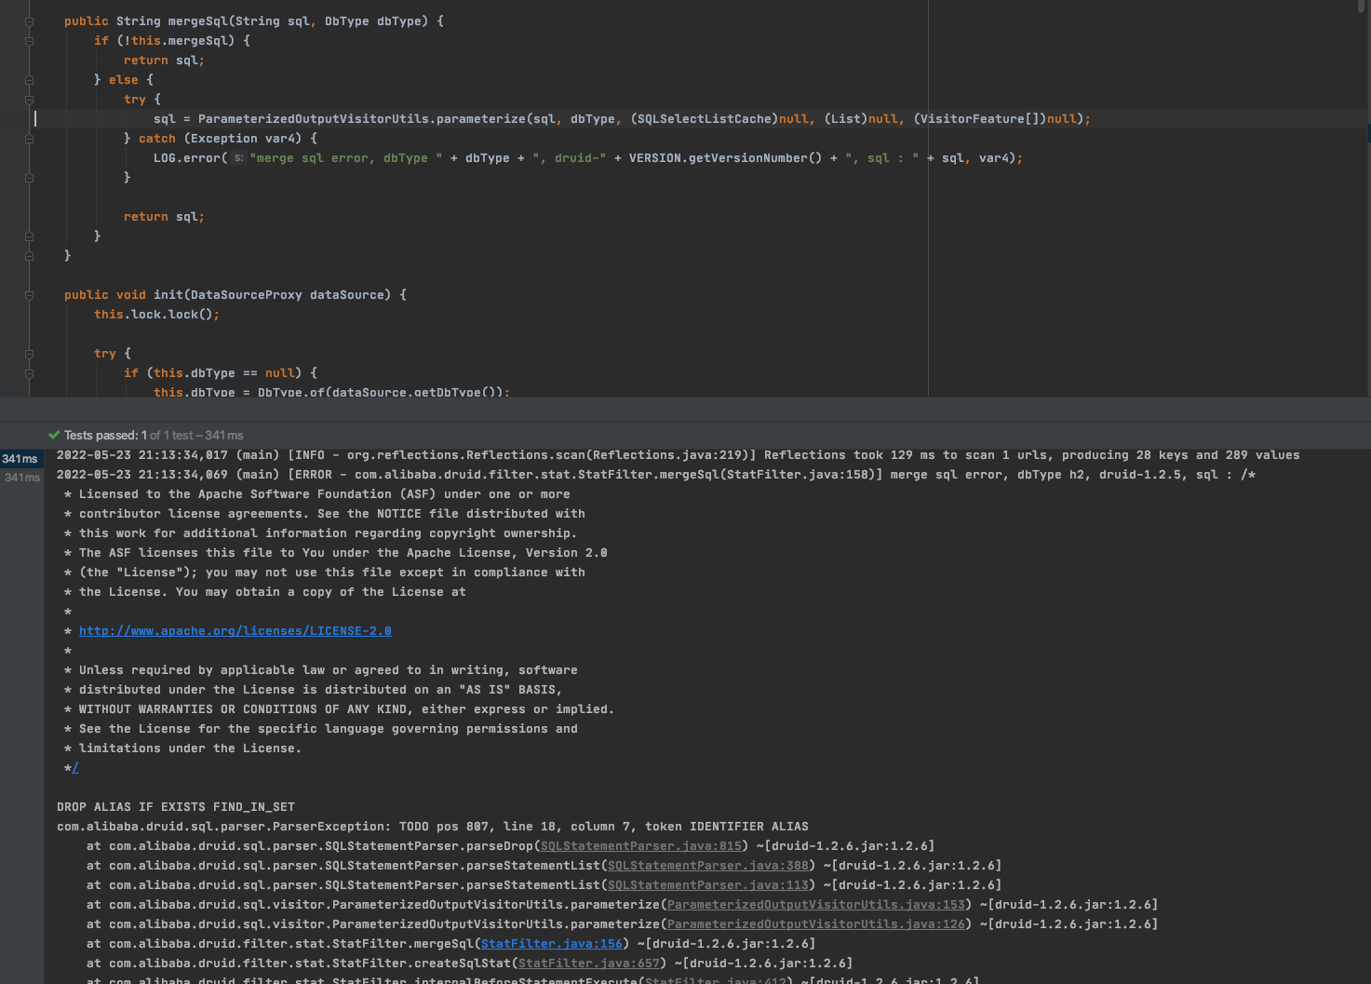Select the dimmed second 341ms test row
The image size is (1371, 984).
tap(21, 478)
